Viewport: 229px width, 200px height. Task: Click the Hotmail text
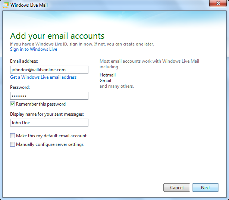point(108,75)
